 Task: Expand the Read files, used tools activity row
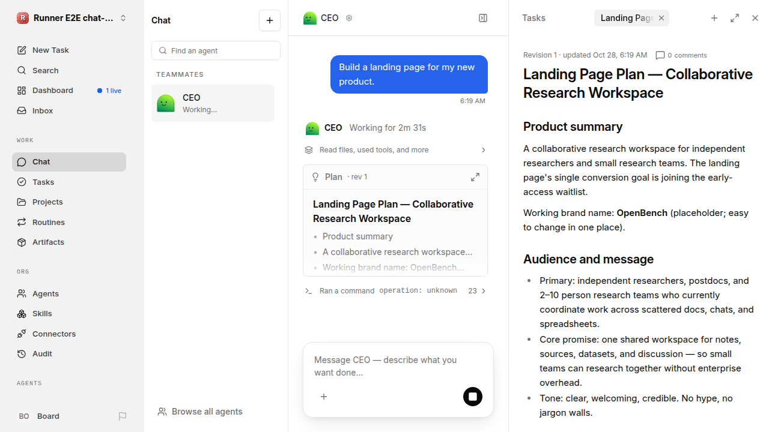tap(395, 150)
